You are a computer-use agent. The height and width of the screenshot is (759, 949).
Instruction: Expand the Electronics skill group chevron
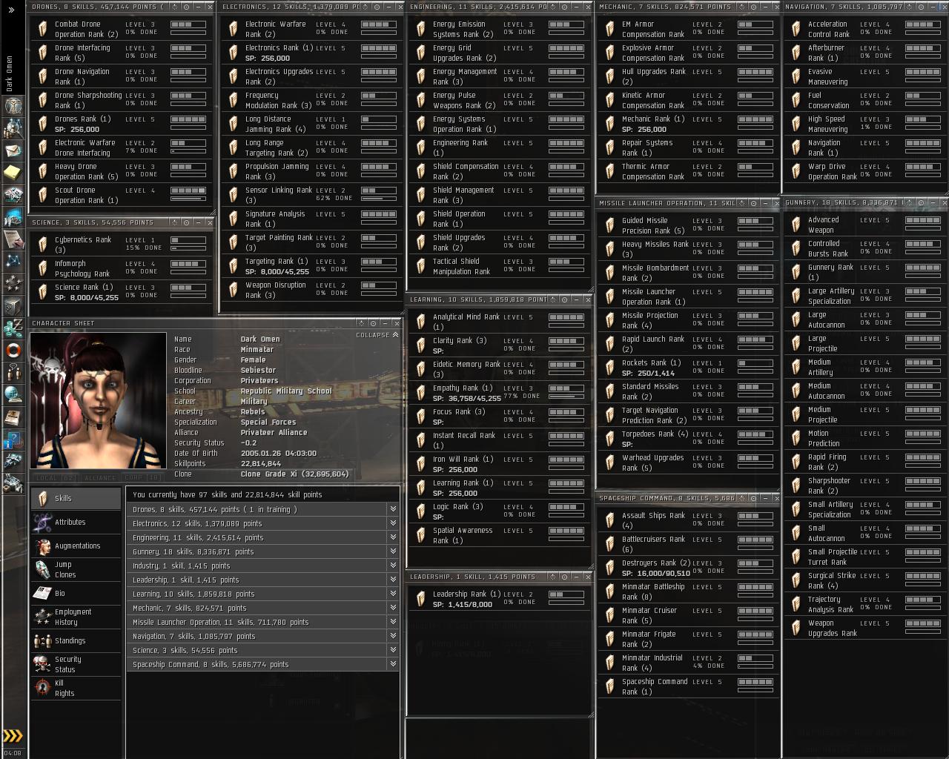point(393,523)
